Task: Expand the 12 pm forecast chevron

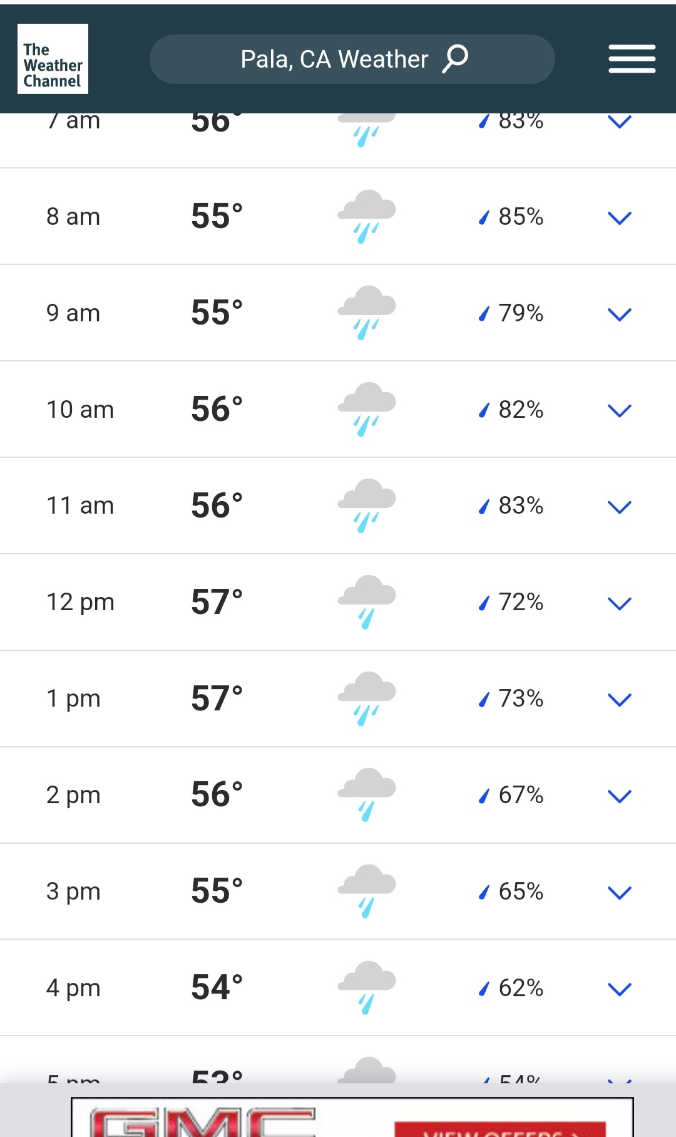Action: click(619, 603)
